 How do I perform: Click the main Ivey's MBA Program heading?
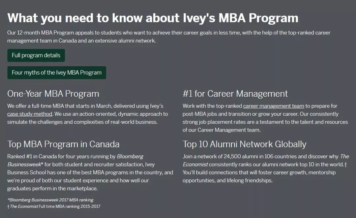(x=153, y=18)
